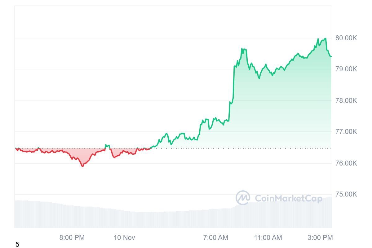
Task: Select the 79.00K price axis label
Action: 346,69
